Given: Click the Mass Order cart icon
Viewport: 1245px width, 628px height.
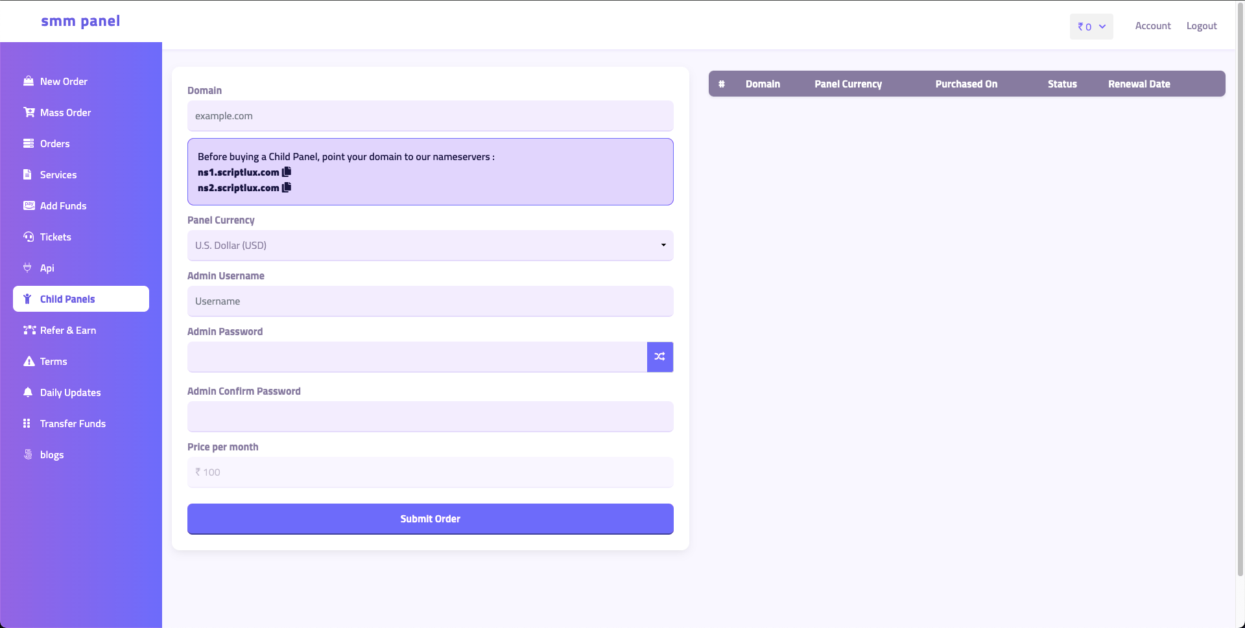Looking at the screenshot, I should click(29, 112).
